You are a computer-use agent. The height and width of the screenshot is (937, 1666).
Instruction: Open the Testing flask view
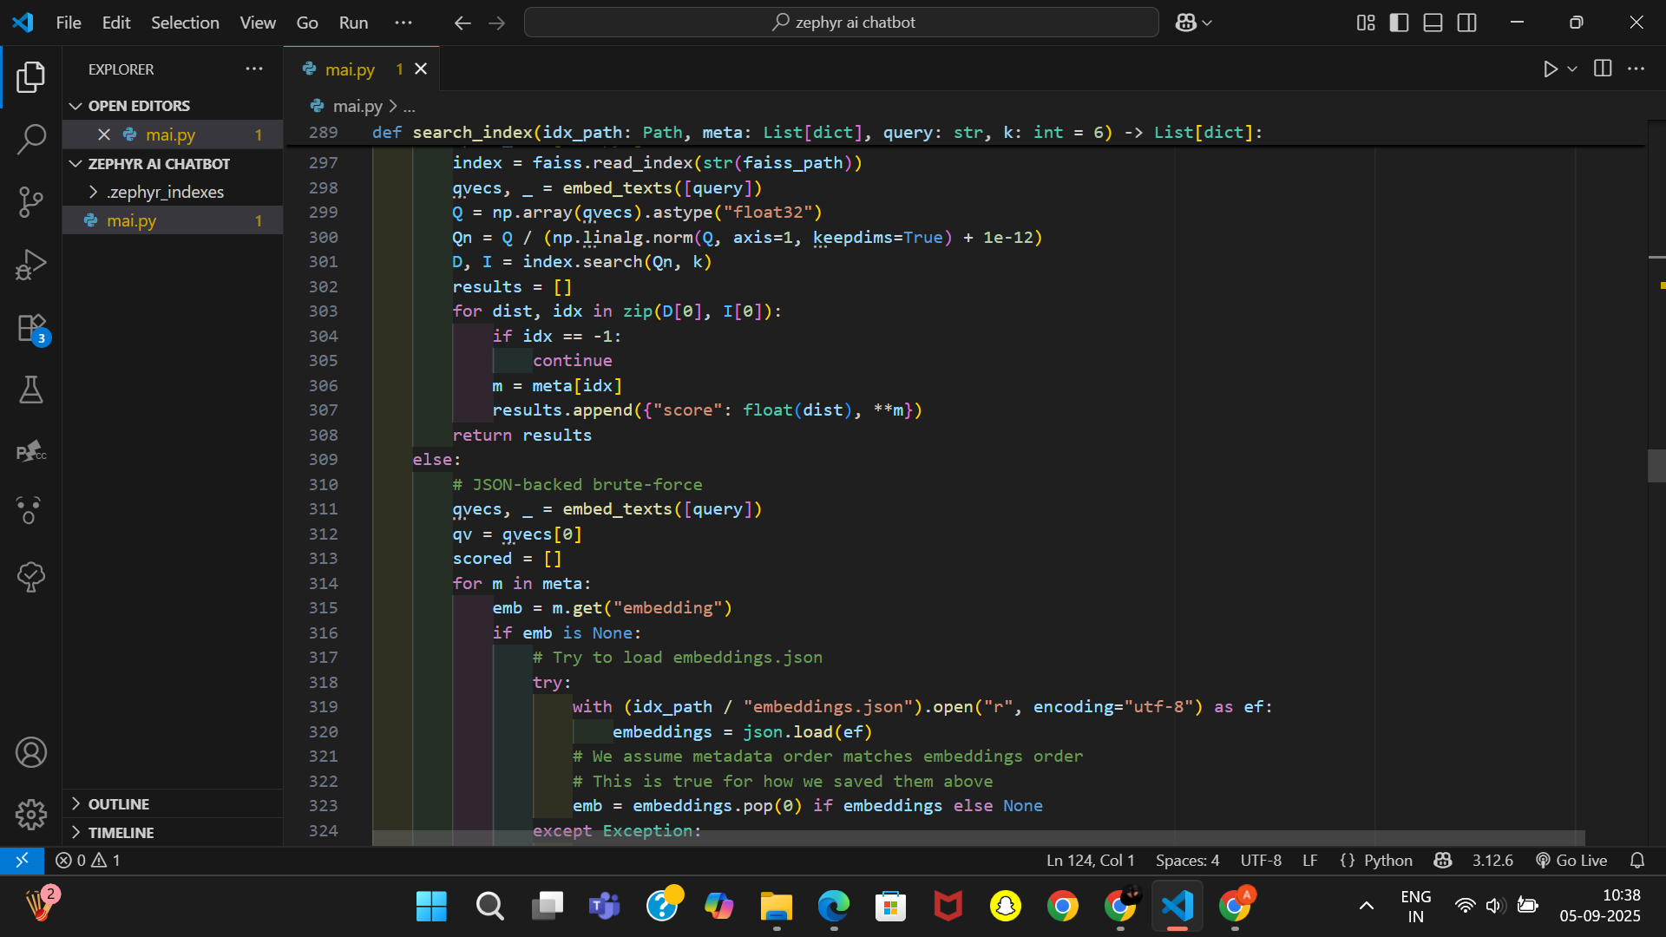coord(31,390)
